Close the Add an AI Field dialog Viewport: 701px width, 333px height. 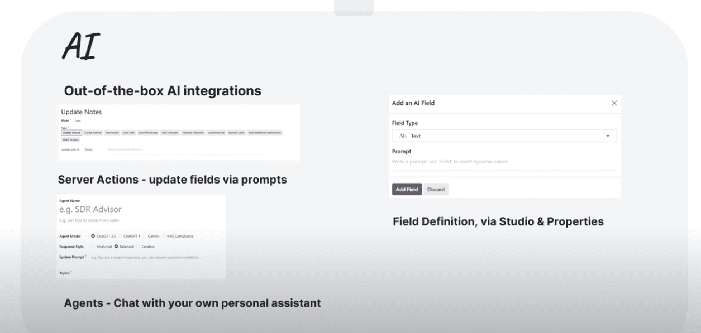[614, 103]
